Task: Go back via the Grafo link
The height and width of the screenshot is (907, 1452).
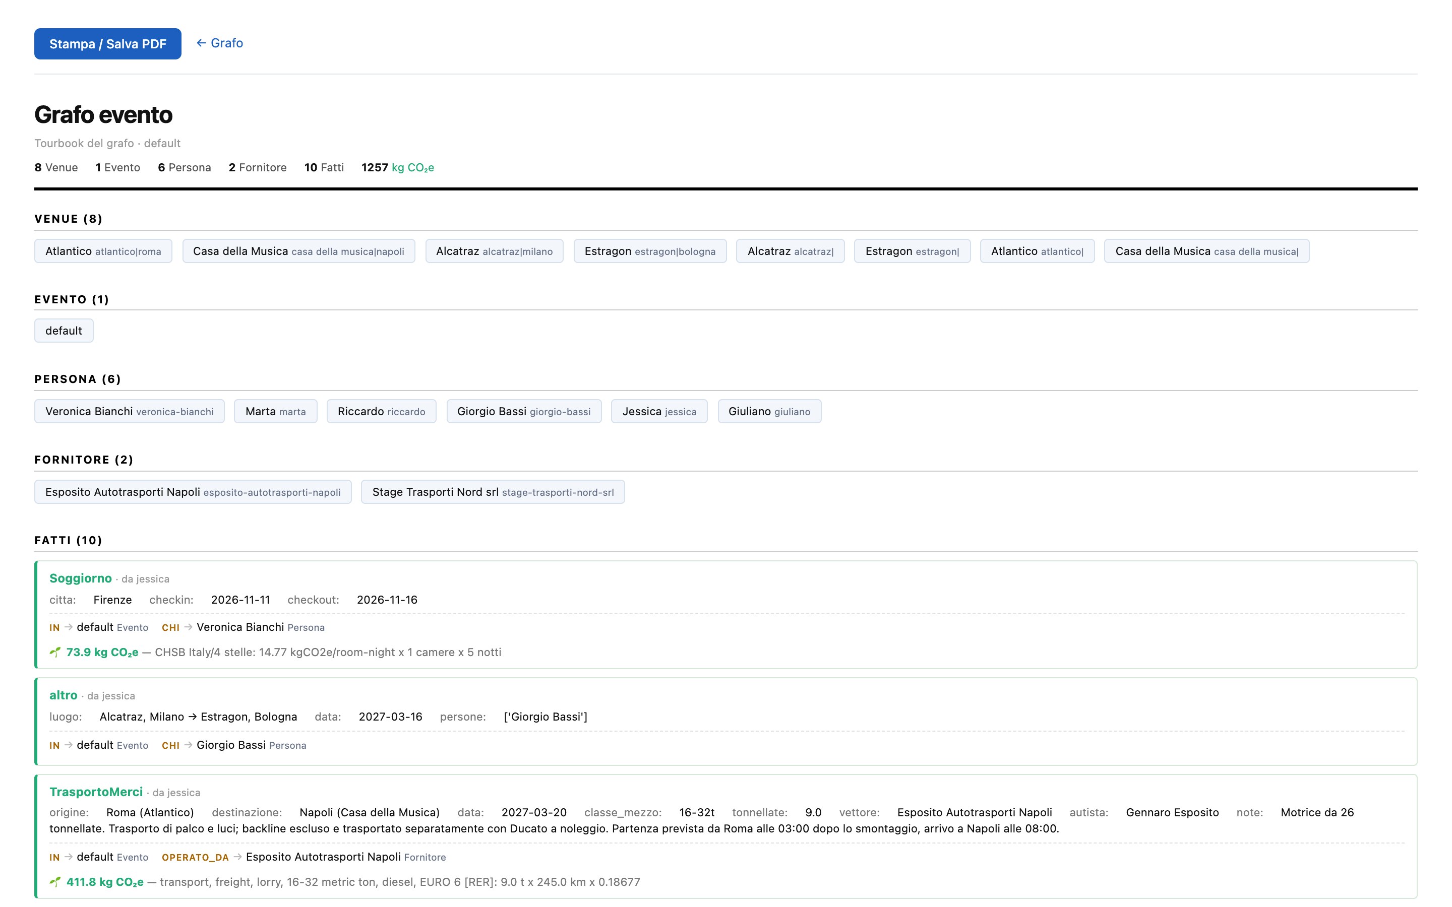Action: (220, 43)
